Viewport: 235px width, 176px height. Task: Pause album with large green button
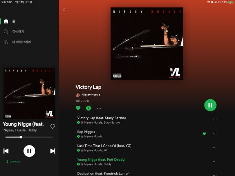[210, 105]
